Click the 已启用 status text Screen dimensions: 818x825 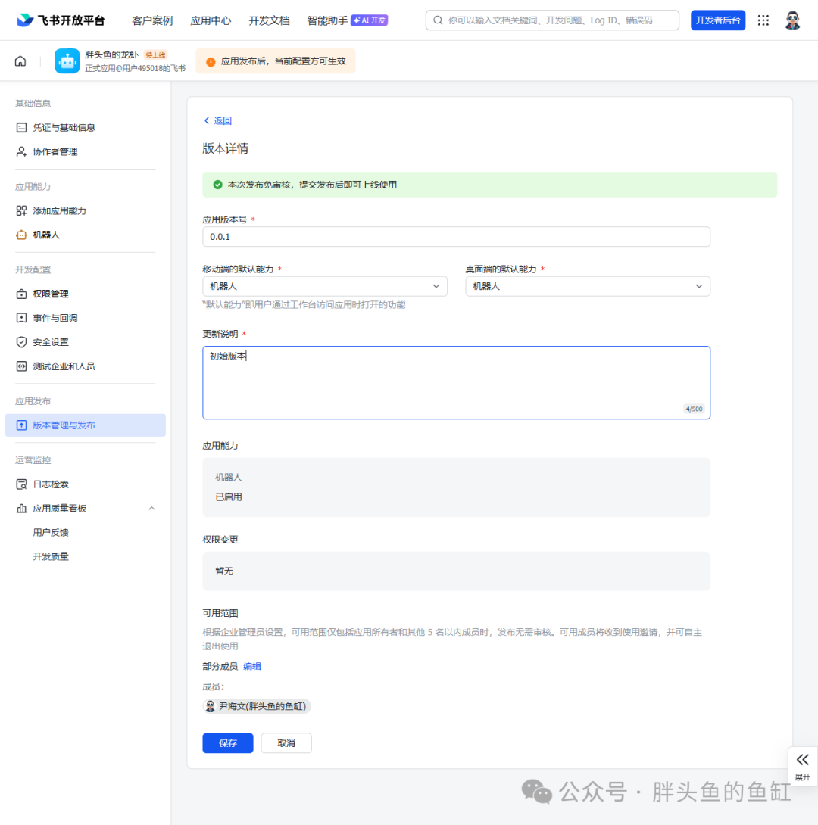(229, 497)
